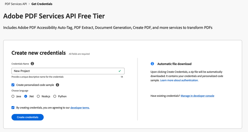Click the Credentials Name text field
248x132 pixels.
point(68,71)
